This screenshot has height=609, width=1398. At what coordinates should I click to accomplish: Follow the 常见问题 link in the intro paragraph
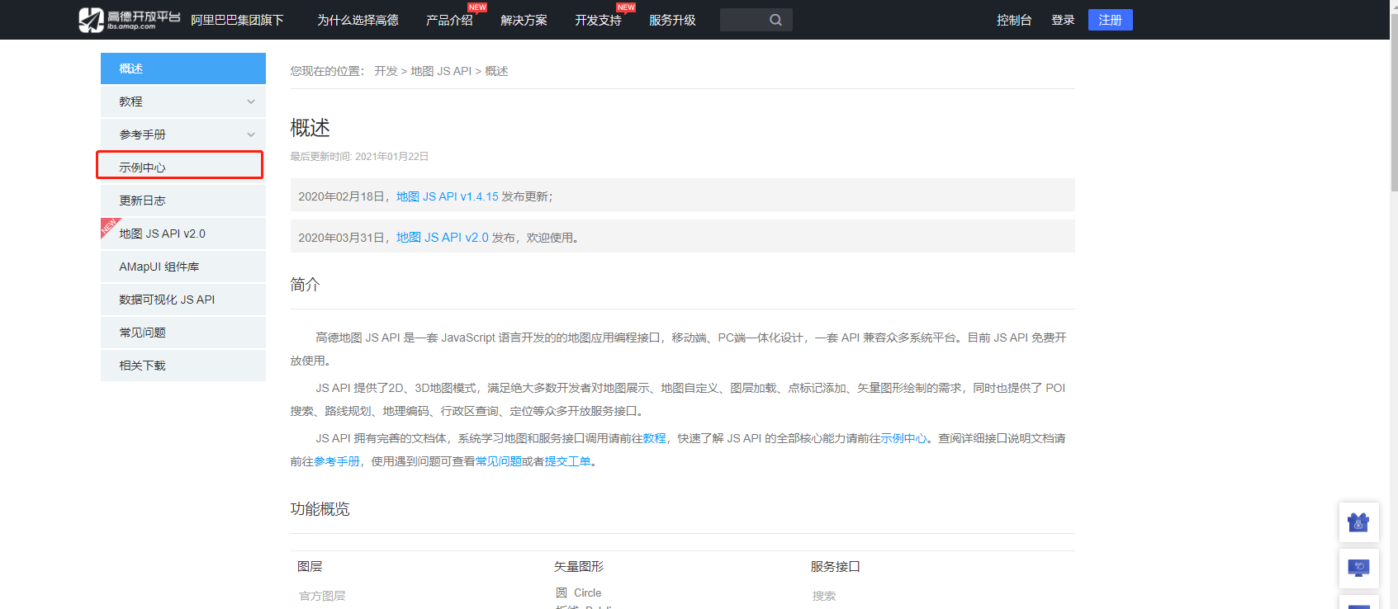[x=499, y=461]
